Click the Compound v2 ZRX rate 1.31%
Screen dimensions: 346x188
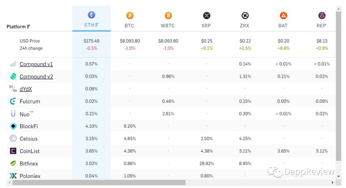pyautogui.click(x=245, y=76)
